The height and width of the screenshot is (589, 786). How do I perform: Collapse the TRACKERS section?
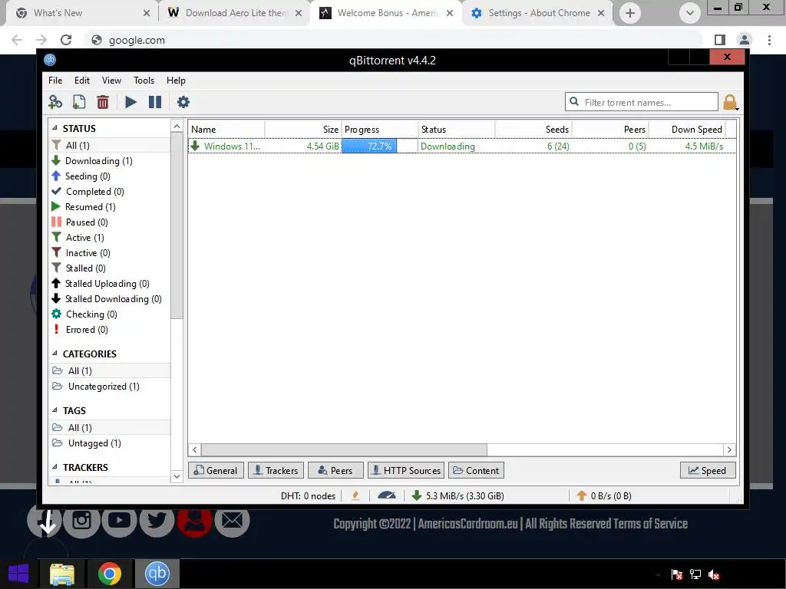tap(54, 467)
